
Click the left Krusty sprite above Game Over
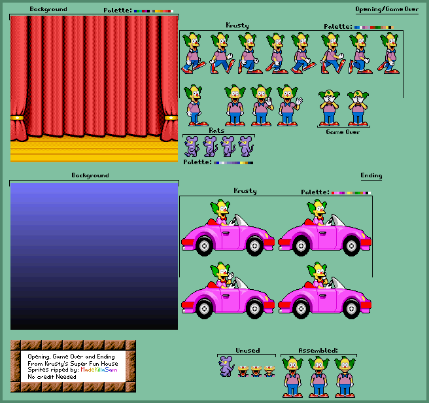click(x=329, y=107)
